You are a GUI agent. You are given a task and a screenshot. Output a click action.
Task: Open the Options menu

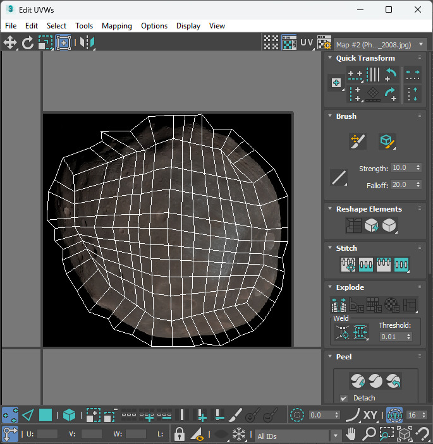154,26
